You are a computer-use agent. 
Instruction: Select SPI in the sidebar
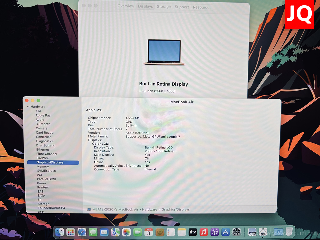click(x=40, y=200)
